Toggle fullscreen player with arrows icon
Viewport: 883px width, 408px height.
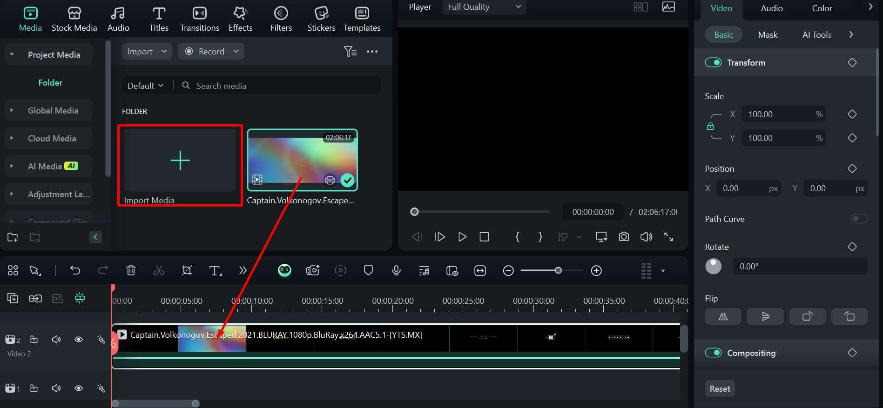pyautogui.click(x=668, y=237)
